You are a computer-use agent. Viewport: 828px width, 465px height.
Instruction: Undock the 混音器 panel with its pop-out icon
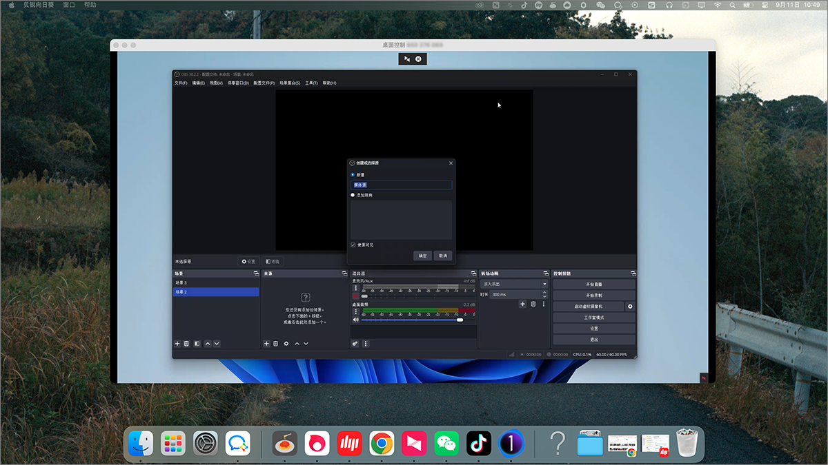point(473,273)
